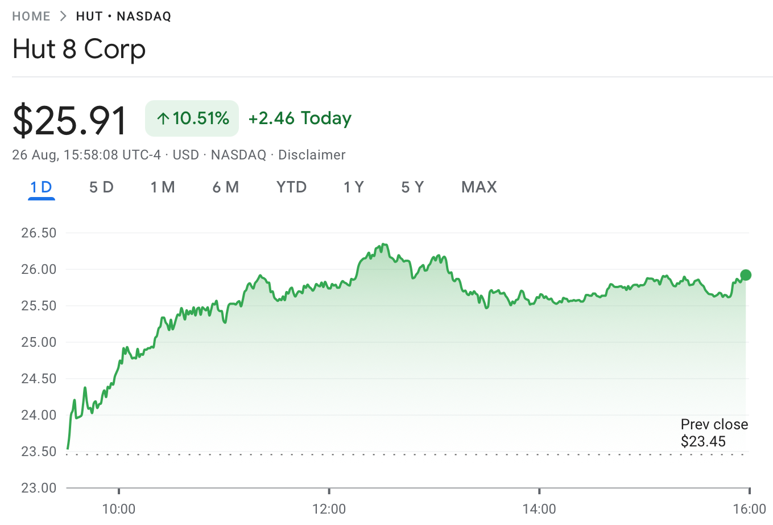Click the 12:00 time axis label
Screen dimensions: 773x525
click(329, 508)
